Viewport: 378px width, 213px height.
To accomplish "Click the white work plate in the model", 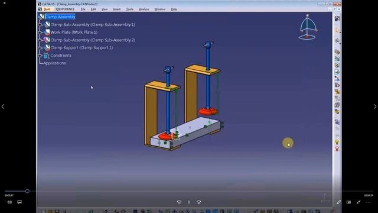I will coord(190,130).
